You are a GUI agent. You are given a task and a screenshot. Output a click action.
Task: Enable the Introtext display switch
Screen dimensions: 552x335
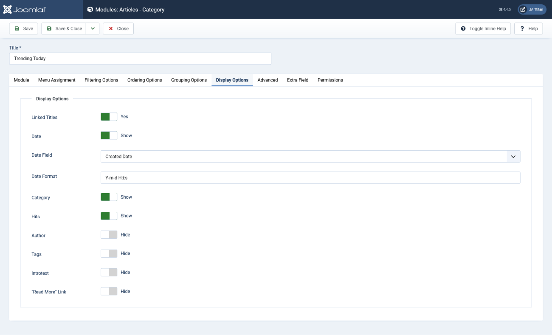(x=109, y=272)
